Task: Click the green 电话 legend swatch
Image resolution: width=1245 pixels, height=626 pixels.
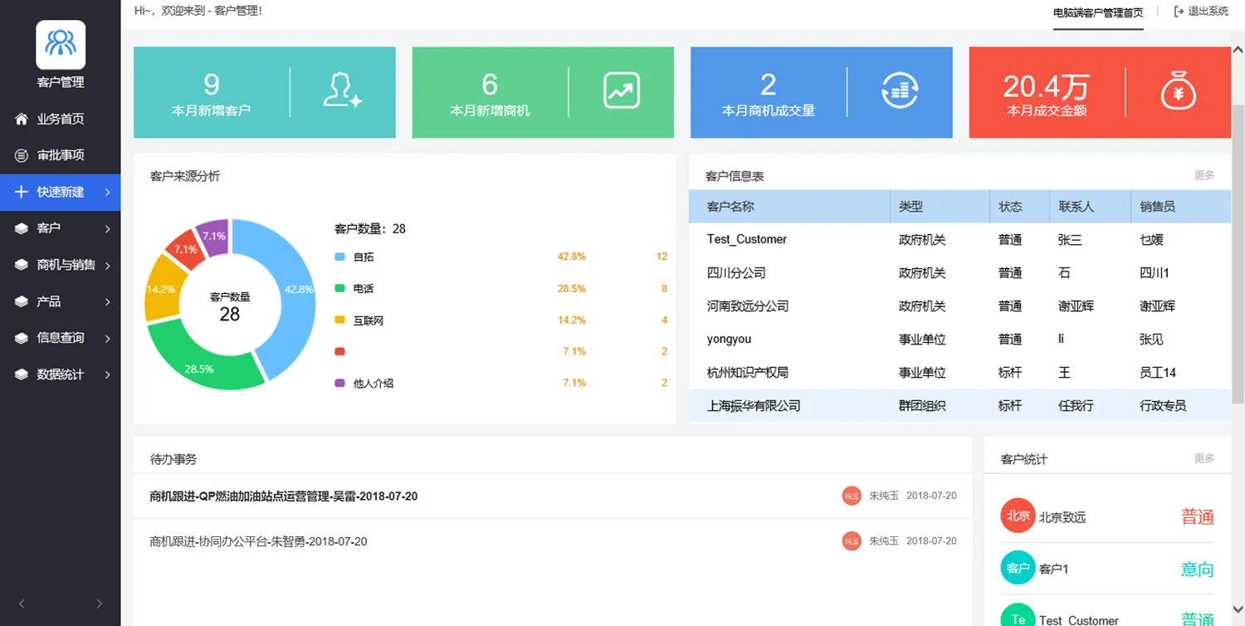Action: pos(339,288)
